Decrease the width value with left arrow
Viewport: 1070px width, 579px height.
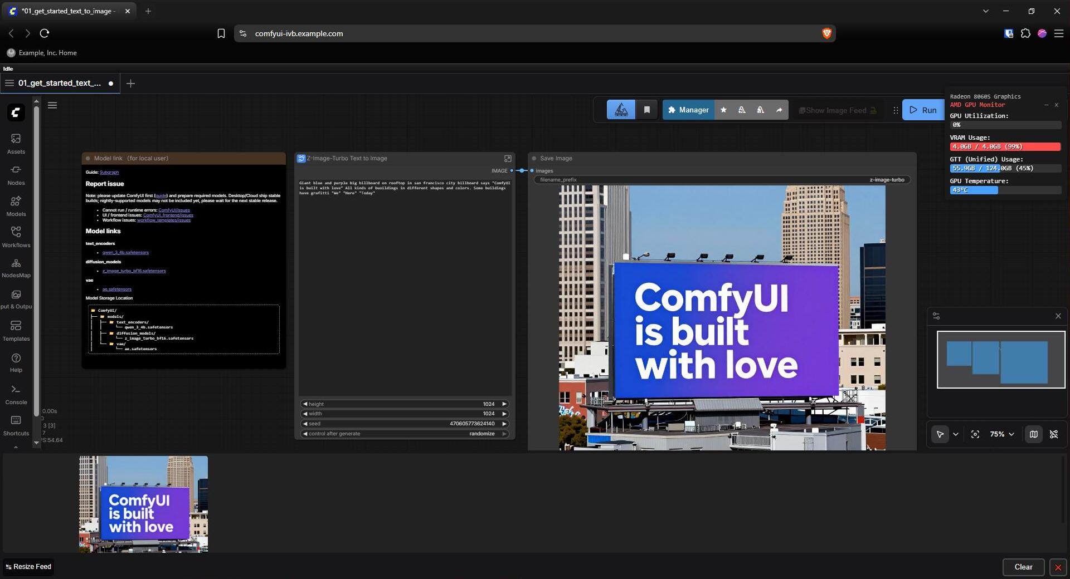click(x=305, y=414)
